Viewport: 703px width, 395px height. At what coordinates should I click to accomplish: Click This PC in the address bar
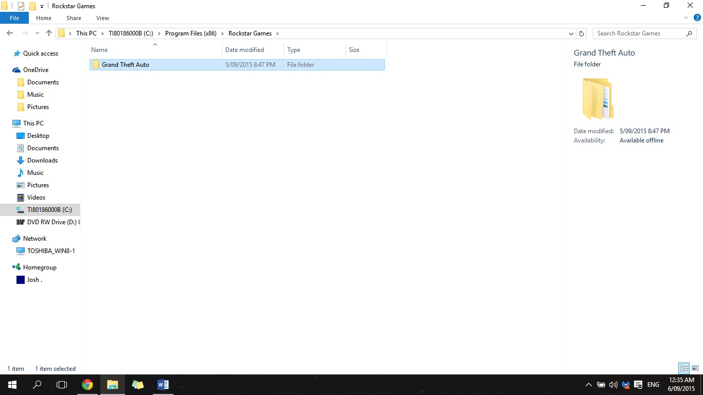[x=86, y=33]
